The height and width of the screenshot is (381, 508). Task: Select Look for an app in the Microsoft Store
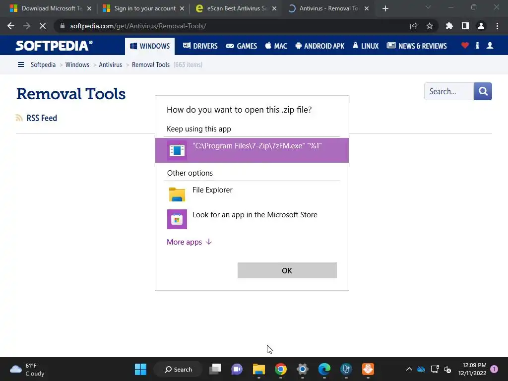point(252,219)
